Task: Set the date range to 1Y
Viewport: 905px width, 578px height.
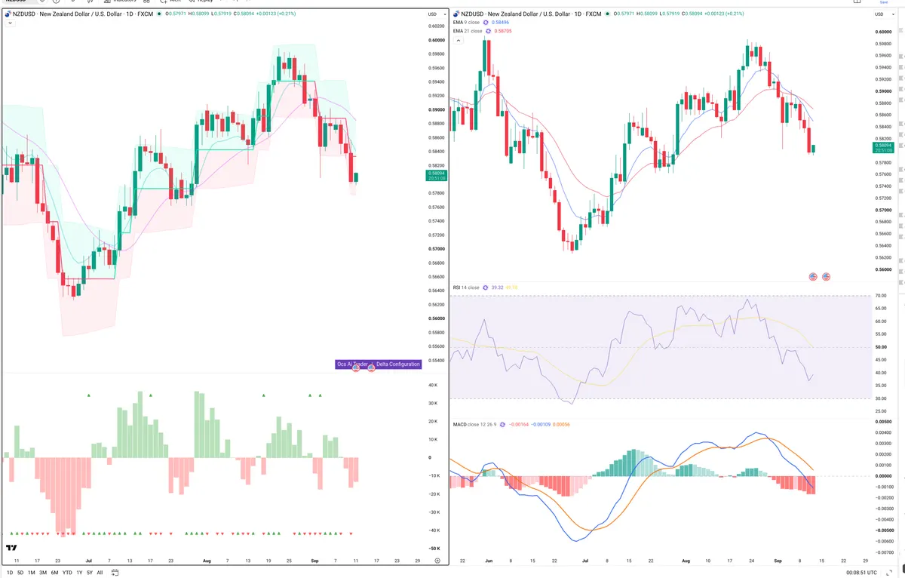Action: click(x=79, y=573)
